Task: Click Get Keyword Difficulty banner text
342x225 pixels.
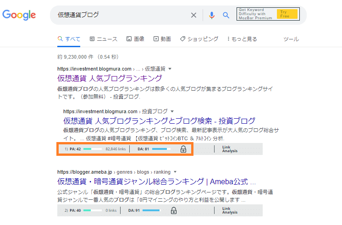Action: point(255,14)
